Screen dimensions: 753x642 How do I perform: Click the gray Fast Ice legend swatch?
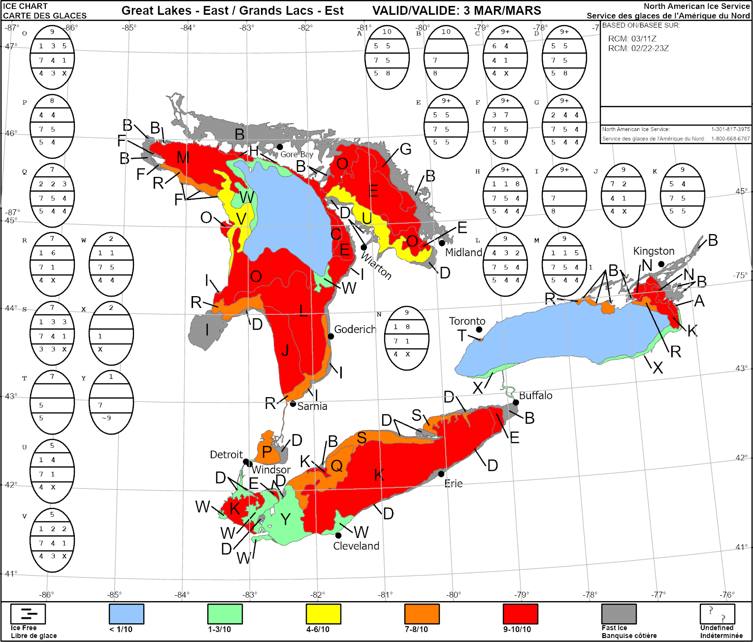tap(619, 614)
